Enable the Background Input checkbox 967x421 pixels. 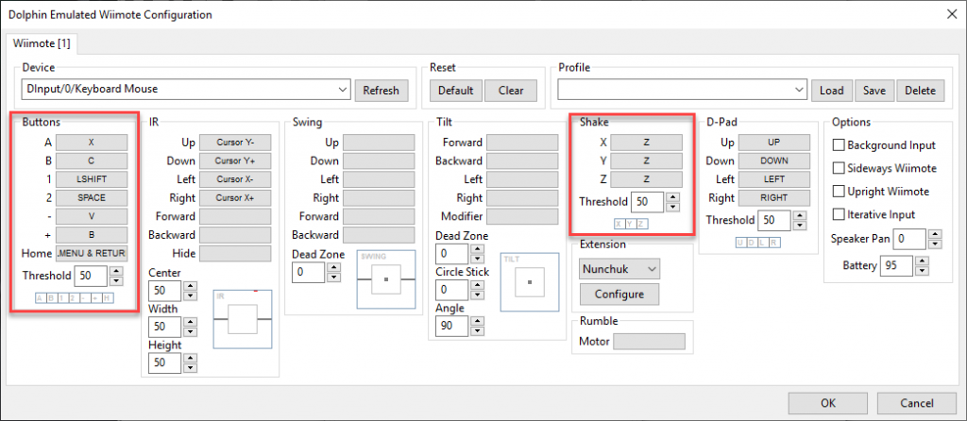coord(838,145)
